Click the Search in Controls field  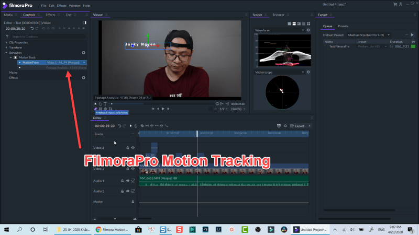pos(45,37)
